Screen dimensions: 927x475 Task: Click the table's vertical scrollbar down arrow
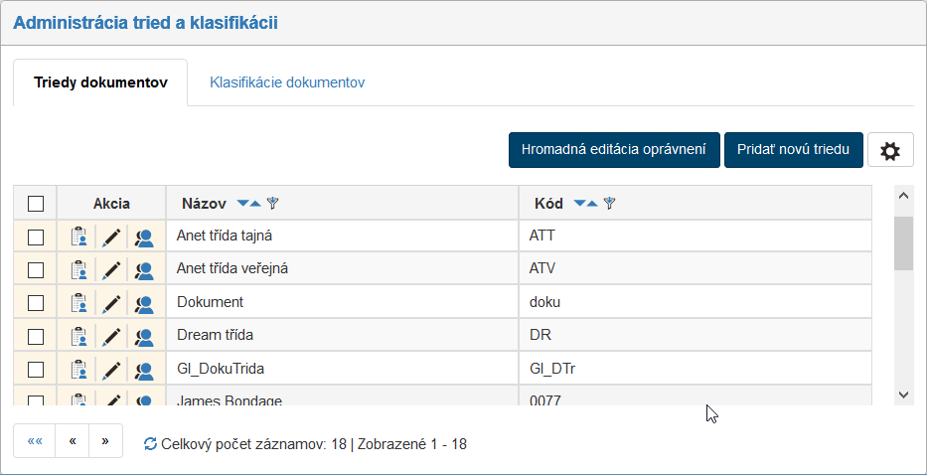pos(903,395)
